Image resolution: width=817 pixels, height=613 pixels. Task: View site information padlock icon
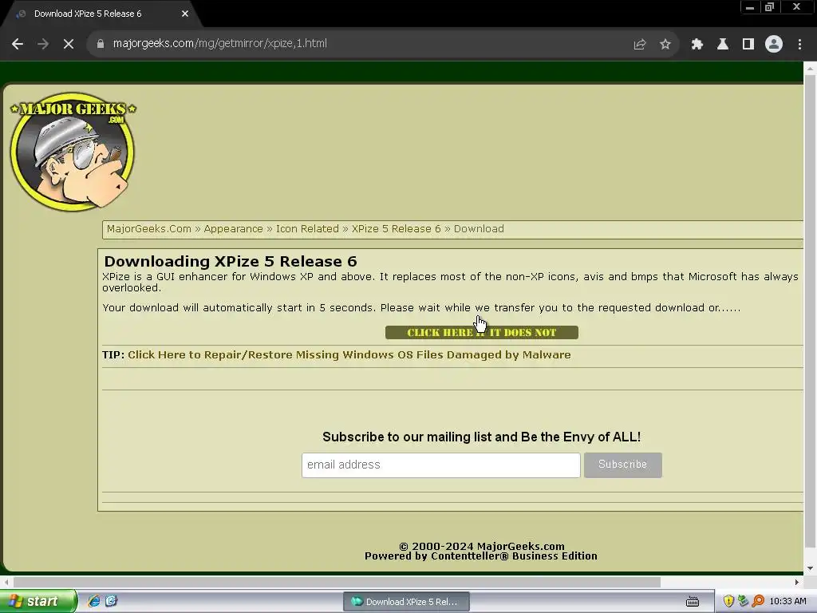pyautogui.click(x=100, y=44)
